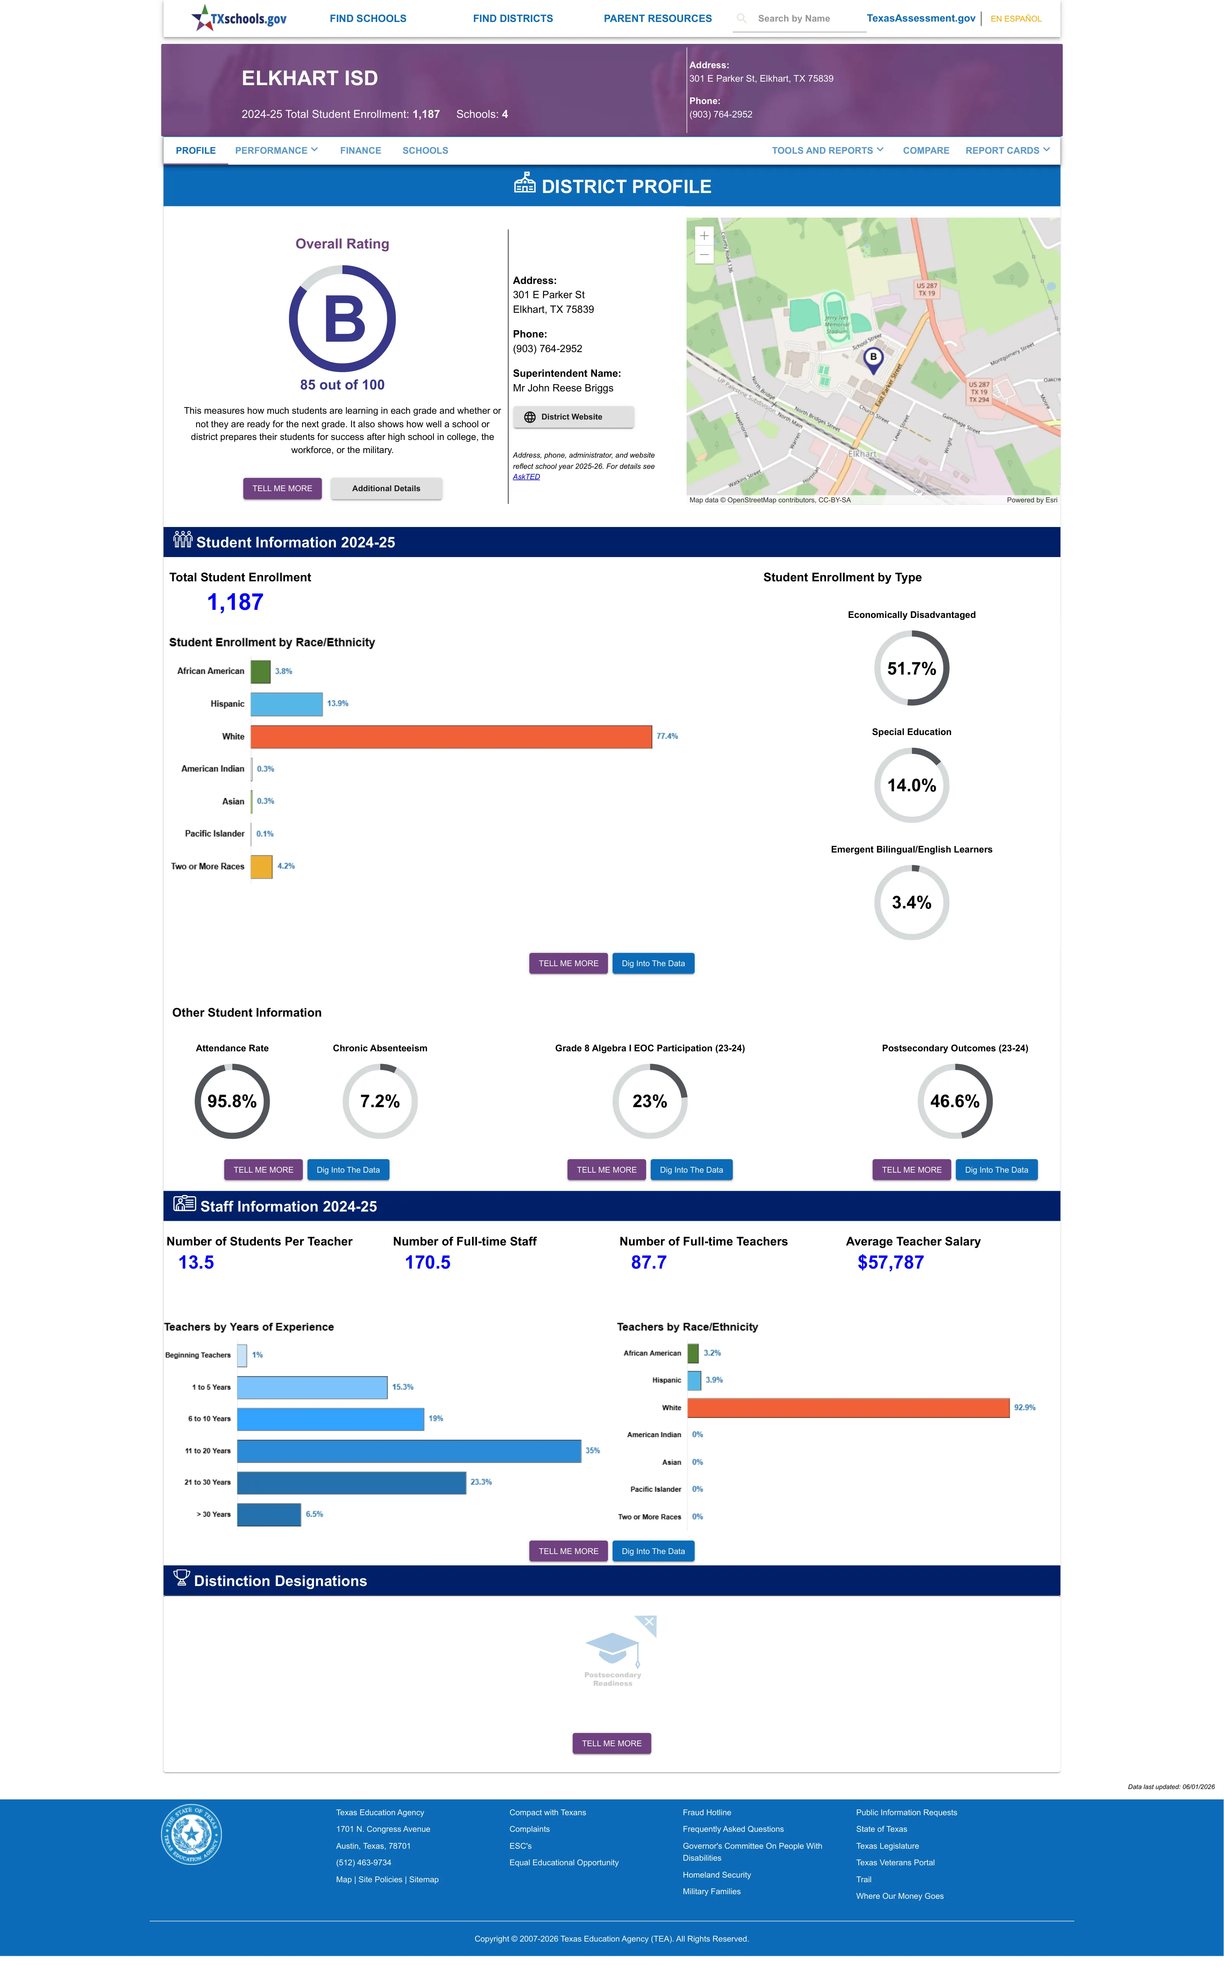Click Tell Me More under Overall Rating
The height and width of the screenshot is (1972, 1224).
tap(282, 489)
